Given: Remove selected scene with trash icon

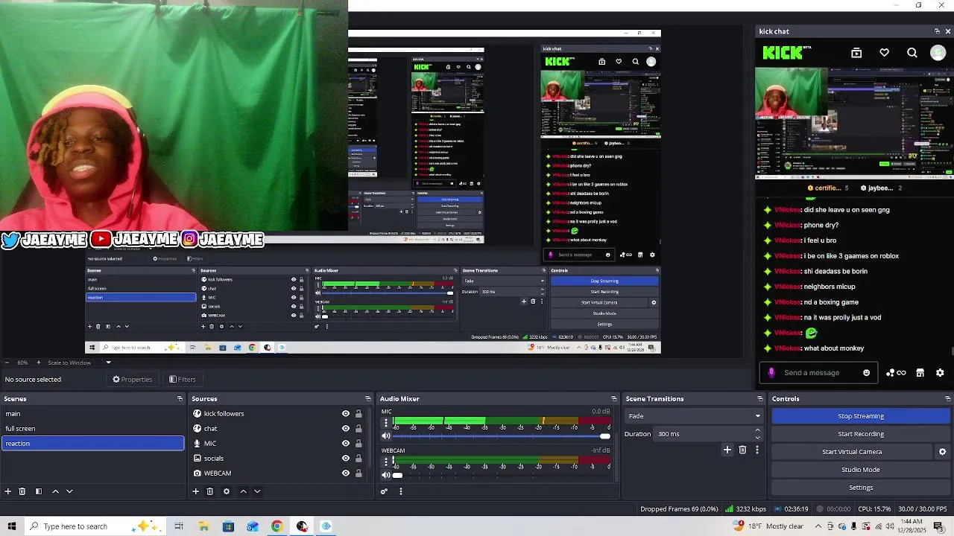Looking at the screenshot, I should pyautogui.click(x=22, y=491).
